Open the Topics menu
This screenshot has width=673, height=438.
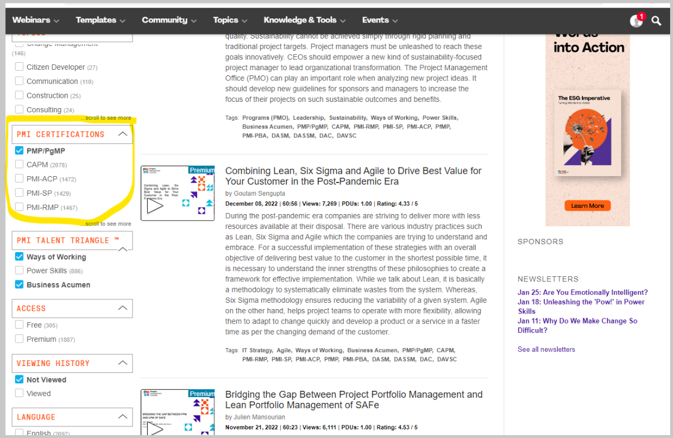(230, 20)
